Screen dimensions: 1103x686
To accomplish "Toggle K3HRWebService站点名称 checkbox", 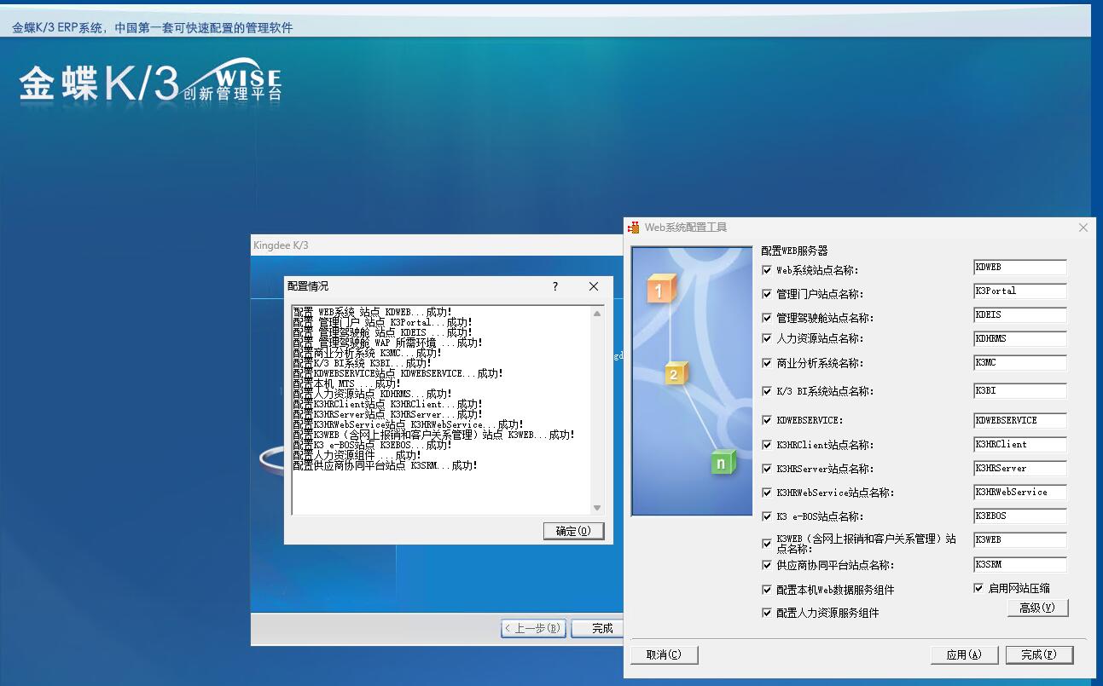I will click(x=767, y=493).
